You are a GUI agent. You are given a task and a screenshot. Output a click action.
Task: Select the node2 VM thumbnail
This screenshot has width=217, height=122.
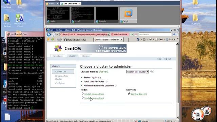(83, 15)
